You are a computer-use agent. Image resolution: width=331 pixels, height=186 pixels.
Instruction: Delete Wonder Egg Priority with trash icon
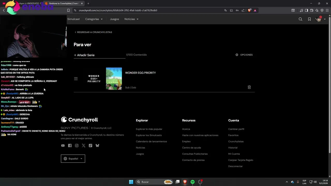pos(249,87)
